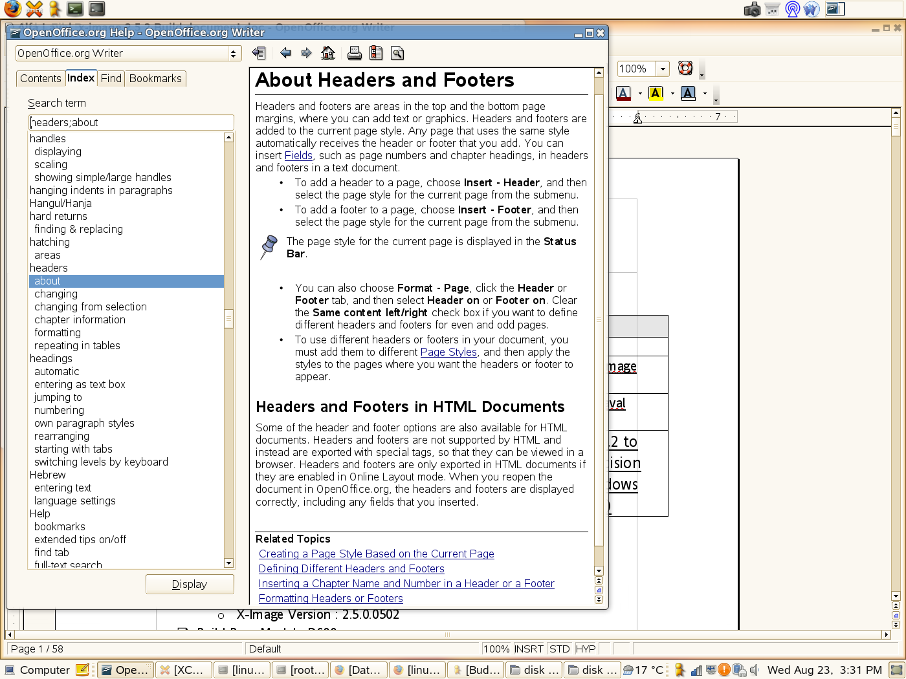906x679 pixels.
Task: Open 'Formatting Headers or Footers' link
Action: point(331,598)
